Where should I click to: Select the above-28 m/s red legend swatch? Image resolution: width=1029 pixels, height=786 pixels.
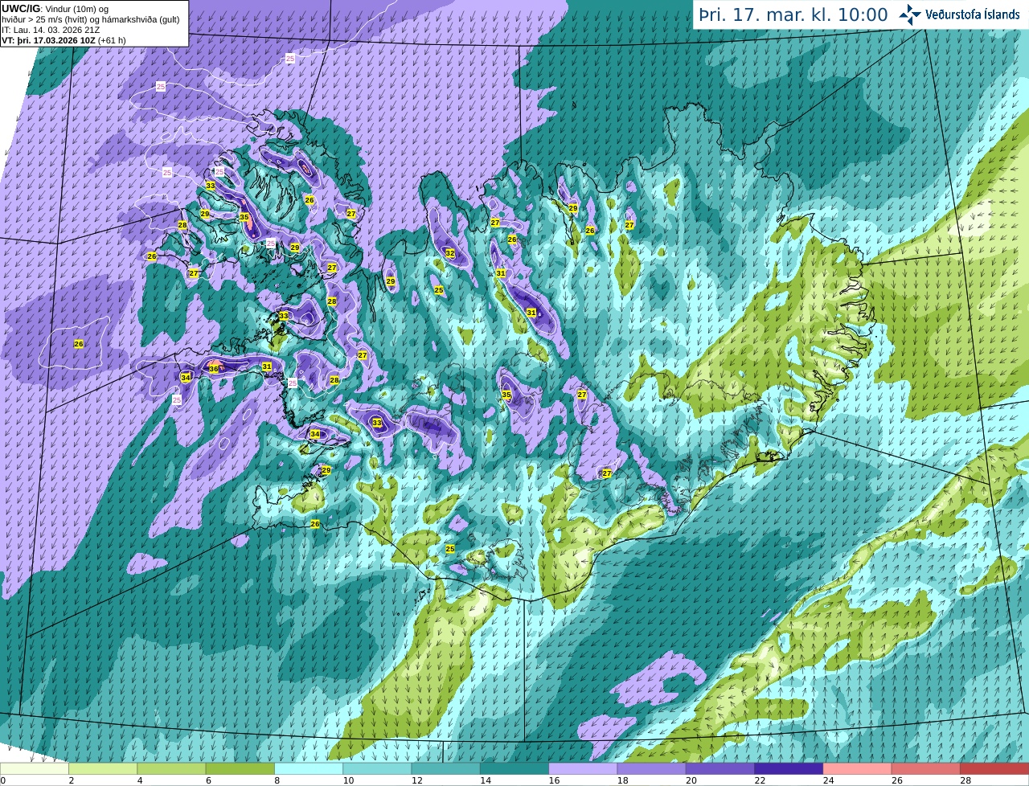(x=994, y=768)
